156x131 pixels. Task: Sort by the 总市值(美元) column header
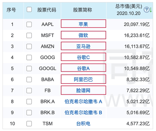click(129, 10)
